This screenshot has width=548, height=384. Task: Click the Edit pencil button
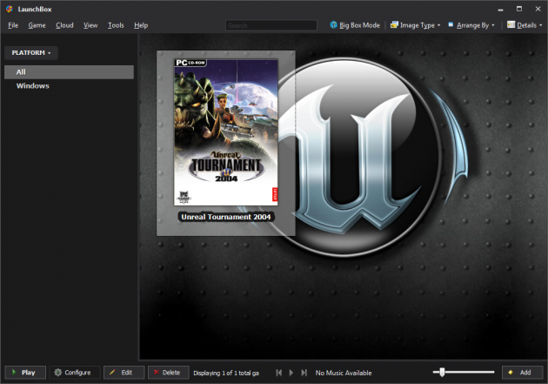(124, 372)
